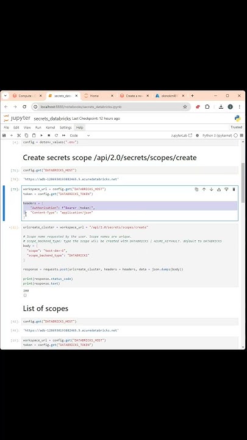Open the browser profile avatar
The image size is (247, 440).
230,107
